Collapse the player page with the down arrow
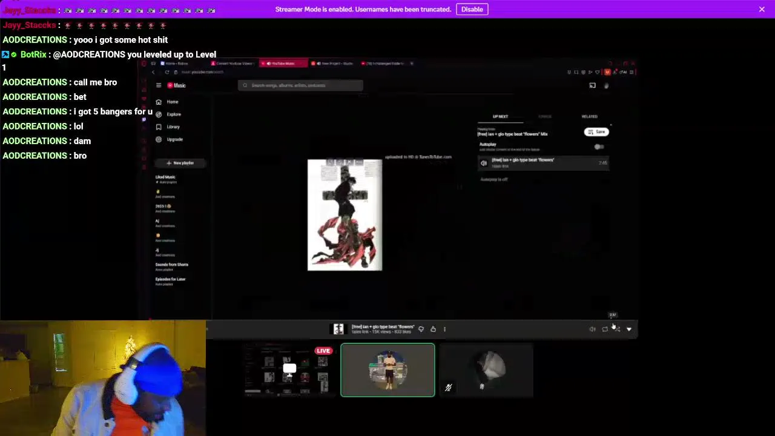This screenshot has width=775, height=436. click(x=629, y=329)
